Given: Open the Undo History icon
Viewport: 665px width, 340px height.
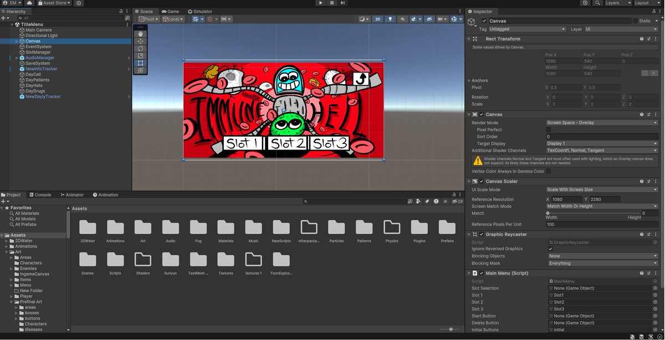Looking at the screenshot, I should point(586,3).
